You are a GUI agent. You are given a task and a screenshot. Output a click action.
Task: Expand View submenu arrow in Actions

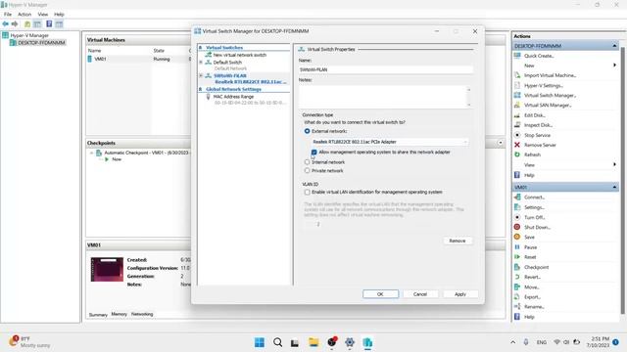614,165
